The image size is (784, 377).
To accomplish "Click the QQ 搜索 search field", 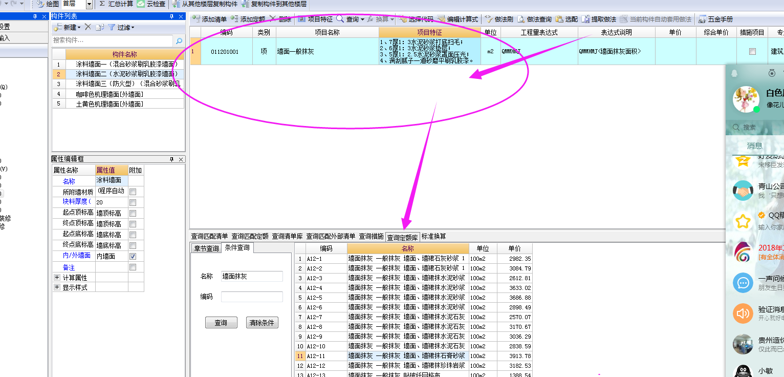I will 755,128.
